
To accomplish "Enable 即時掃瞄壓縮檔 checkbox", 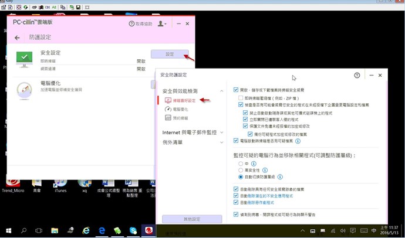I will [x=241, y=97].
